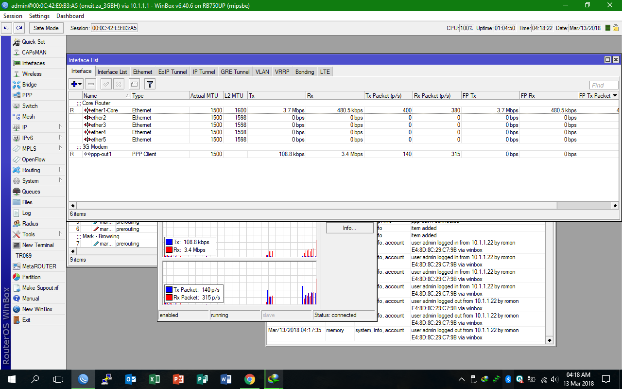Open the Dashboard menu
Image resolution: width=622 pixels, height=389 pixels.
(x=70, y=16)
